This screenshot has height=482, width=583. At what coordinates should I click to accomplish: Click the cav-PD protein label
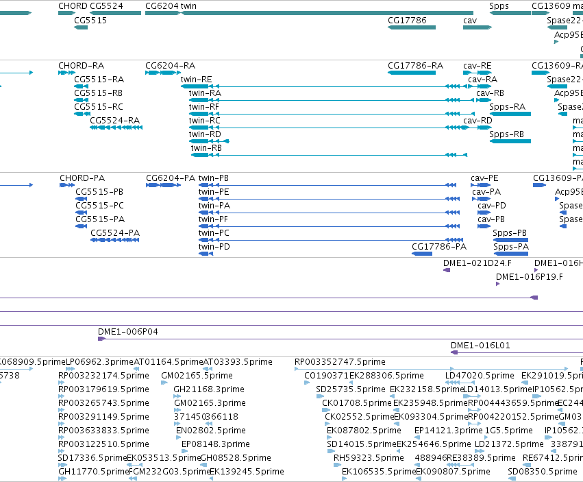point(492,206)
